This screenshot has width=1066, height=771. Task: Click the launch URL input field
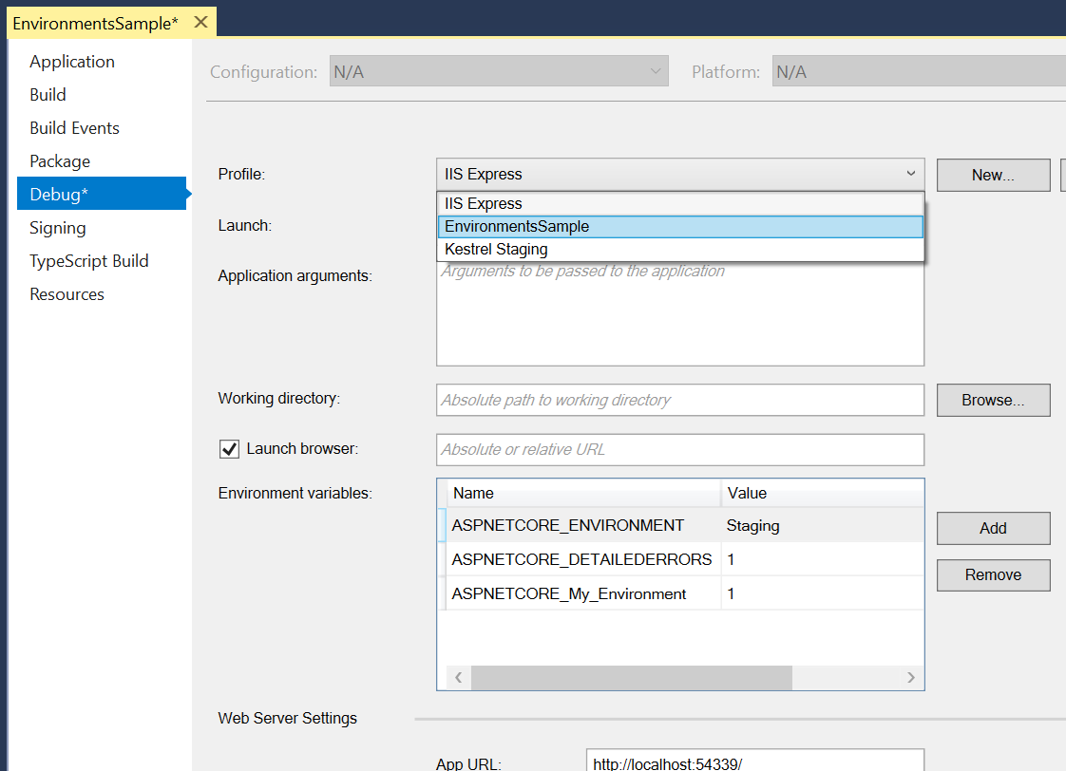680,450
